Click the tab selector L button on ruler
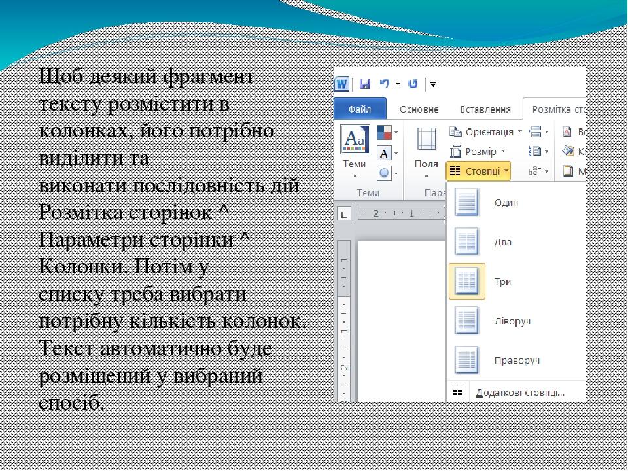 click(x=344, y=214)
